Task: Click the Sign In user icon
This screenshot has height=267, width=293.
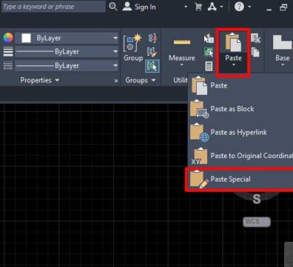Action: click(x=127, y=7)
